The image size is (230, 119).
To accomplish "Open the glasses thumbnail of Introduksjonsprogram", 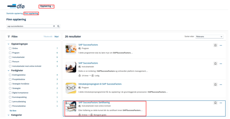I will 71,88.
